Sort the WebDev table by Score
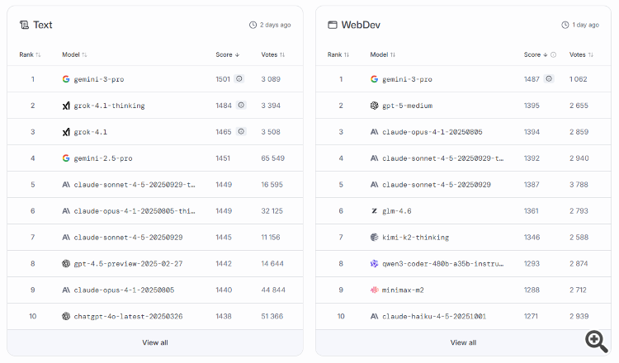This screenshot has width=619, height=363. tap(535, 55)
